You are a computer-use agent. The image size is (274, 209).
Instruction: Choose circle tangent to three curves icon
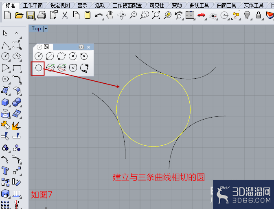[39, 68]
